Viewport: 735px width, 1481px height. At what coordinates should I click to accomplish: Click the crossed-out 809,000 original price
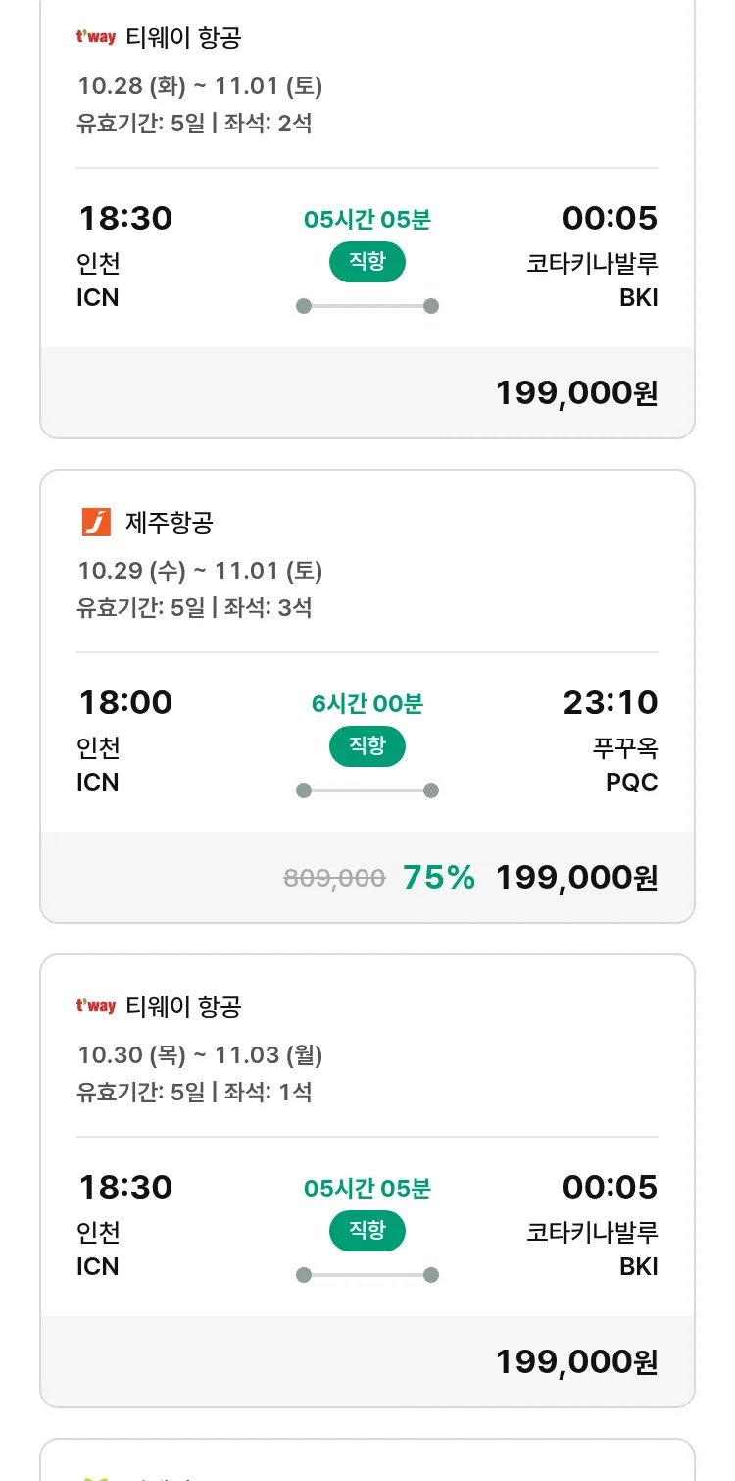pos(334,879)
